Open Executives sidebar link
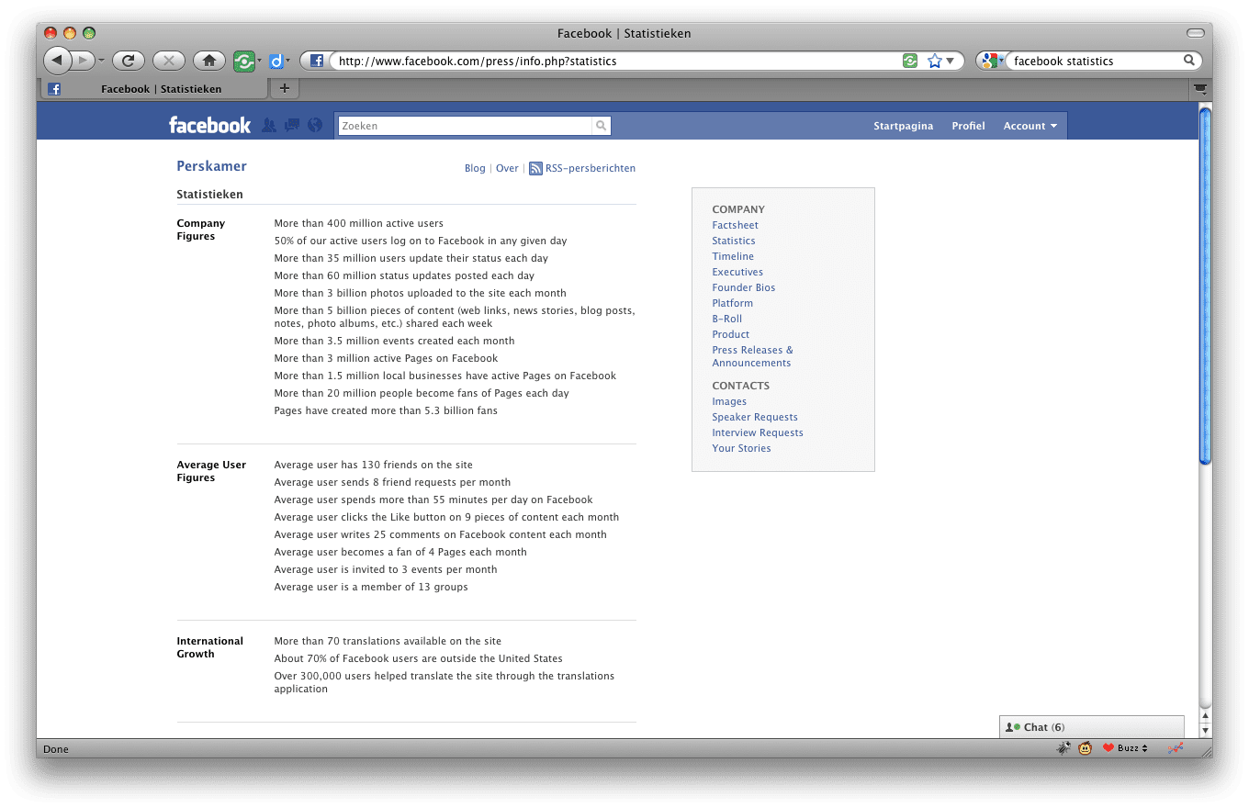 tap(737, 272)
